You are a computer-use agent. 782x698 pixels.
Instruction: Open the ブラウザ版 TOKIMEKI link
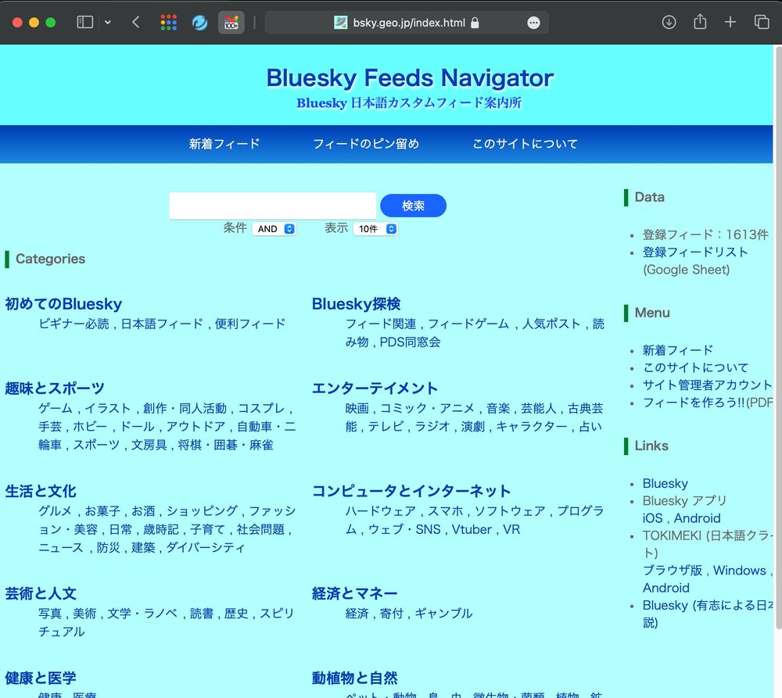click(673, 571)
